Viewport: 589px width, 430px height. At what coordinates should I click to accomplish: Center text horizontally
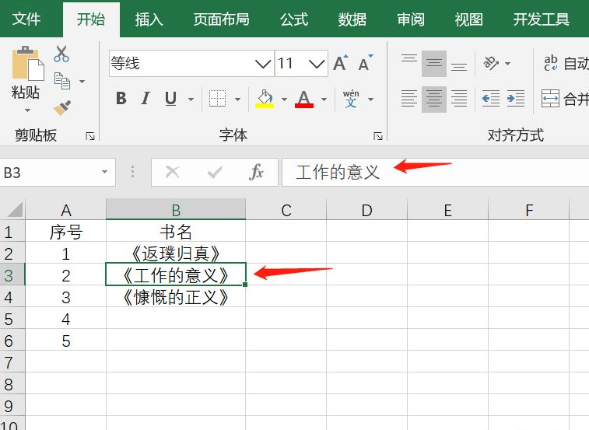(434, 99)
